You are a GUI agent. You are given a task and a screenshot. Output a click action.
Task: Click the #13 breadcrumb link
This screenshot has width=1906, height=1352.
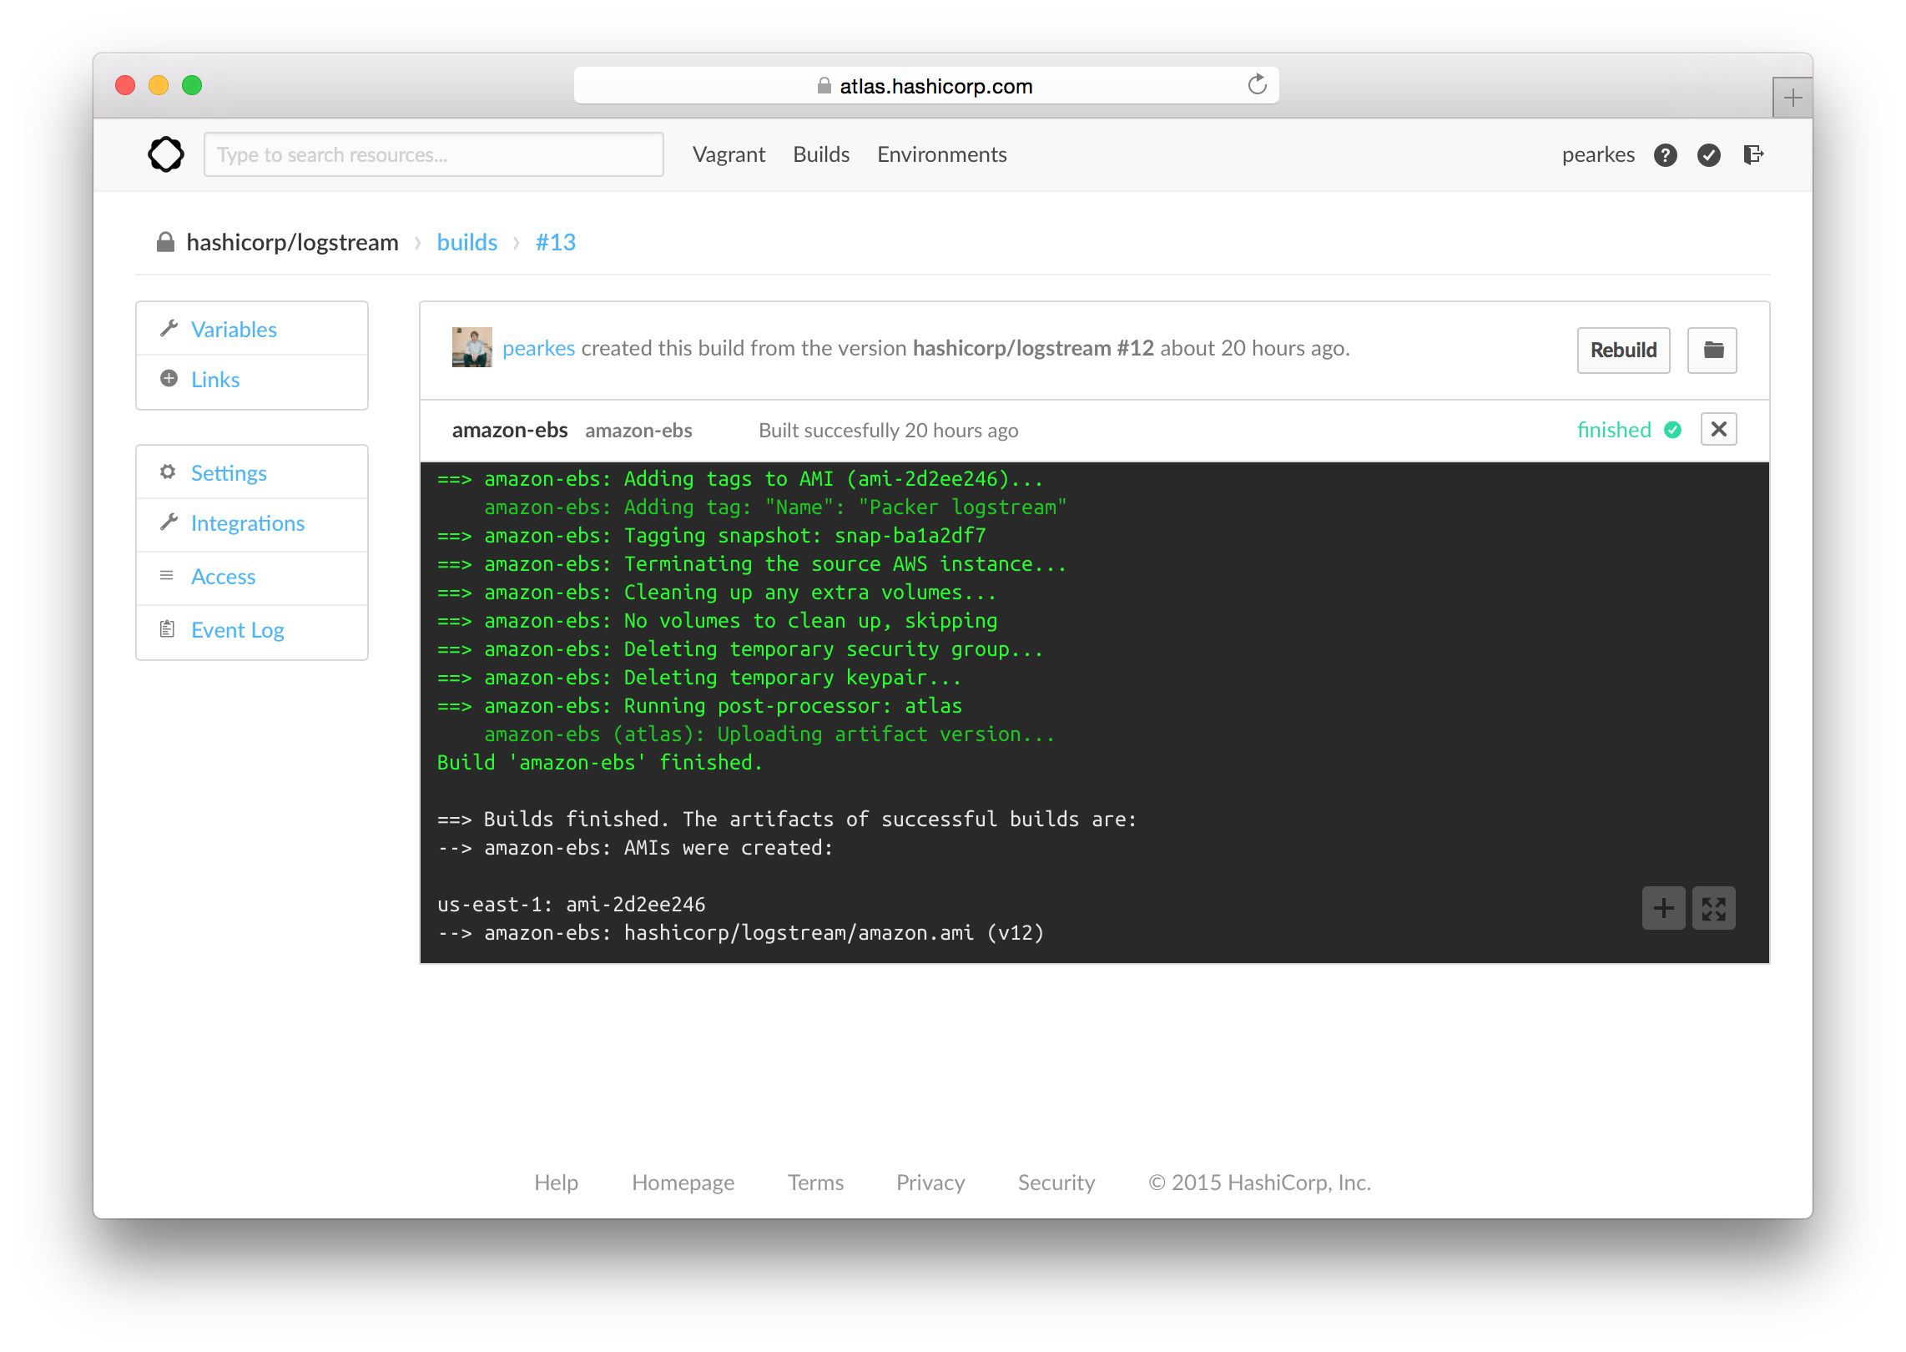coord(556,242)
